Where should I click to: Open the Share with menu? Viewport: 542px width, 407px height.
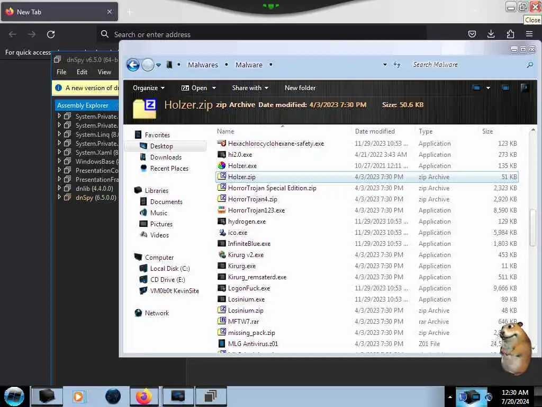250,88
